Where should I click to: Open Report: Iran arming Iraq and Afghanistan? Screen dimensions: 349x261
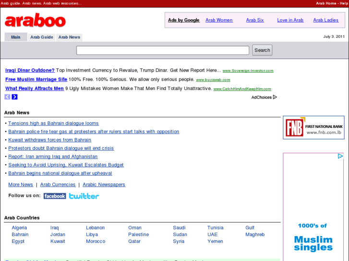click(x=53, y=157)
